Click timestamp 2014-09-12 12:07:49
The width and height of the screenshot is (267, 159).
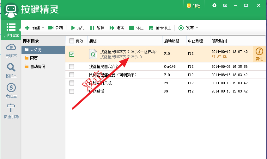[229, 52]
